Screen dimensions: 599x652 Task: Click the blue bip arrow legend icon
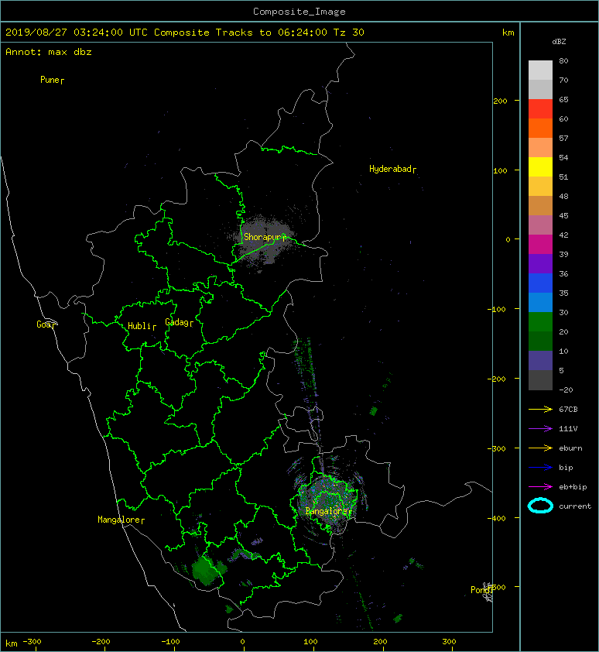pos(540,468)
